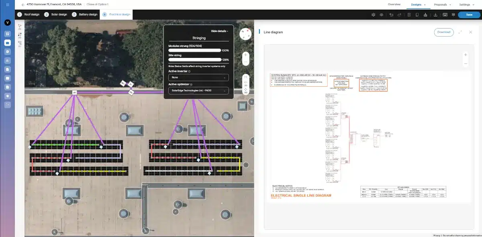Screen dimensions: 482x237
Task: Click the redo arrow in the toolbar
Action: click(399, 15)
